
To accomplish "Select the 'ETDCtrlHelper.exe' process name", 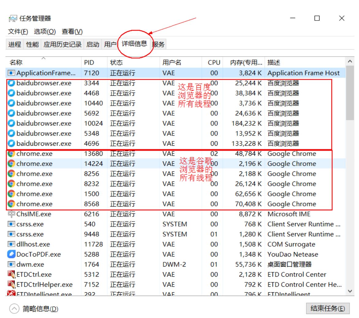I will pyautogui.click(x=44, y=284).
